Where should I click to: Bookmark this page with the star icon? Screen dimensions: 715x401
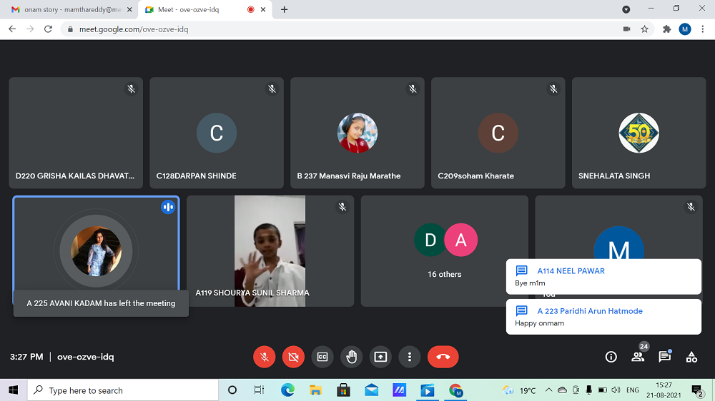tap(644, 29)
